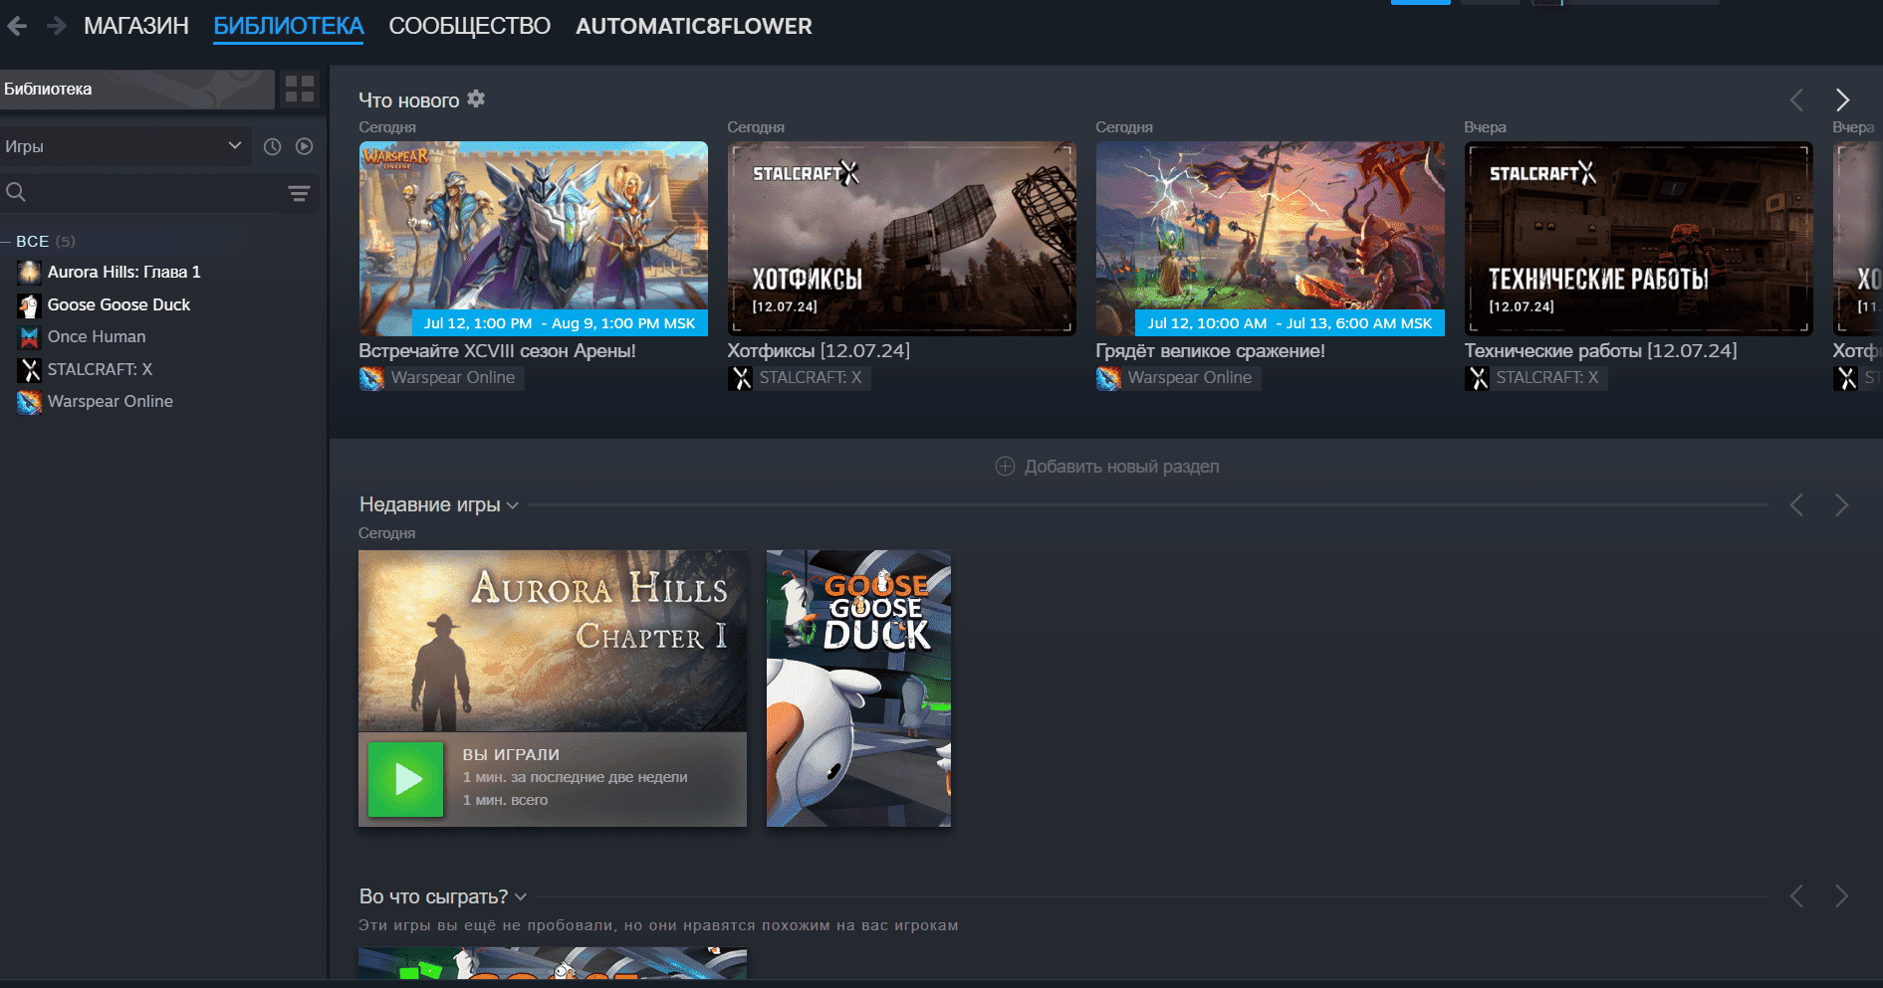Viewport: 1883px width, 988px height.
Task: Select Goose Goose Duck in list
Action: 119,304
